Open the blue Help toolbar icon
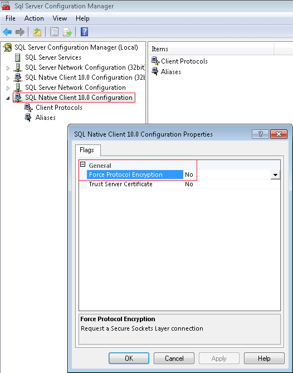Screen dimensions: 293x373 (84, 32)
